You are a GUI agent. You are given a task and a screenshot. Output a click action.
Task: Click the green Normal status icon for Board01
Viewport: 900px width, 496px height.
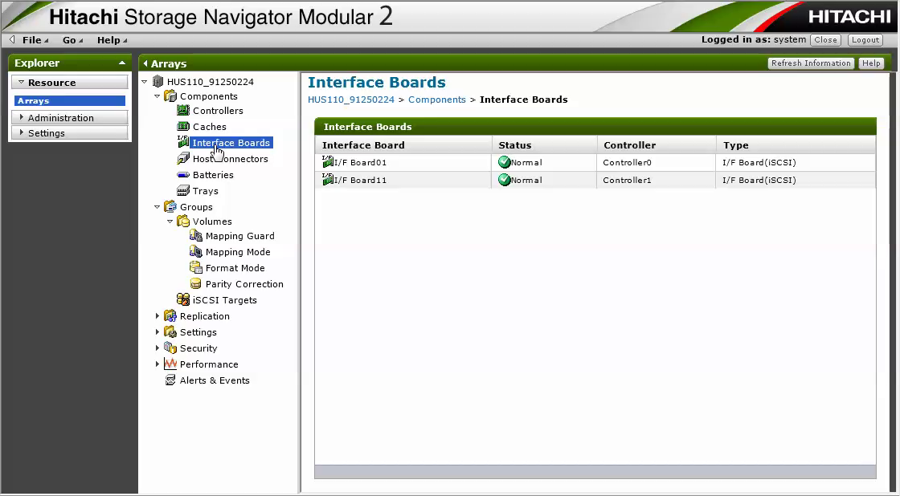click(505, 162)
